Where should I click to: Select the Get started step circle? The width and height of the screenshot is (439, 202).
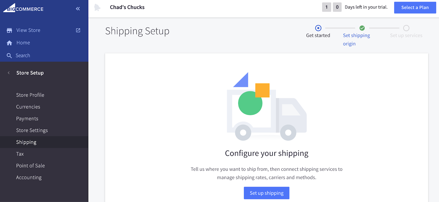(x=318, y=28)
